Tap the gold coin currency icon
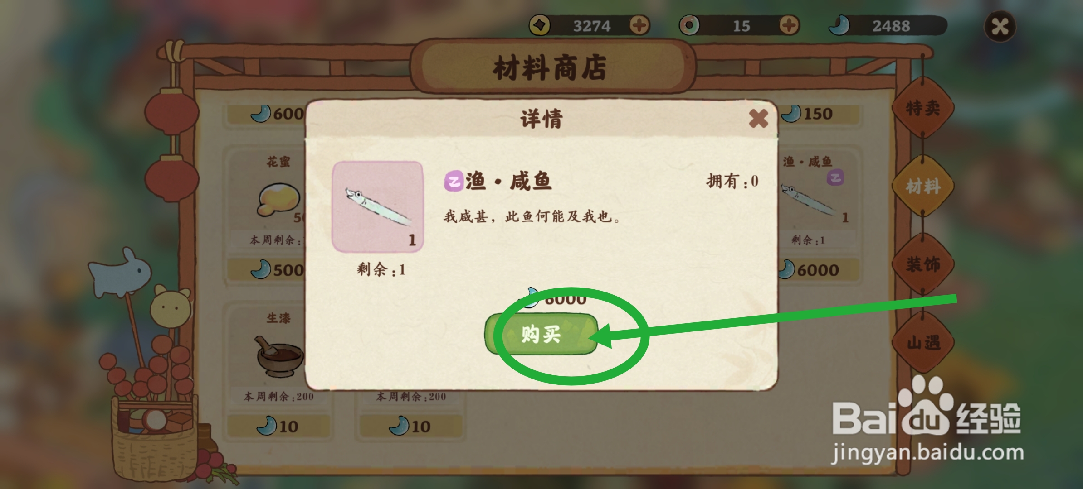 [540, 25]
